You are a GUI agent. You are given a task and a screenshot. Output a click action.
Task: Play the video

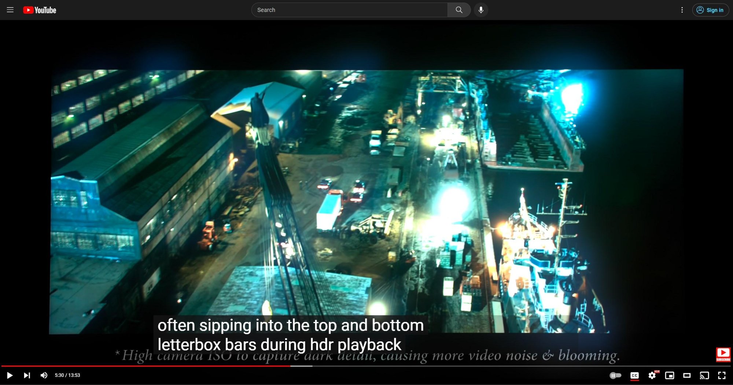(x=10, y=375)
